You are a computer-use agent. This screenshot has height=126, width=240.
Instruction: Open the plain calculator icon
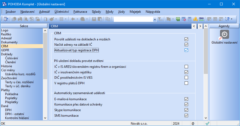190,19
